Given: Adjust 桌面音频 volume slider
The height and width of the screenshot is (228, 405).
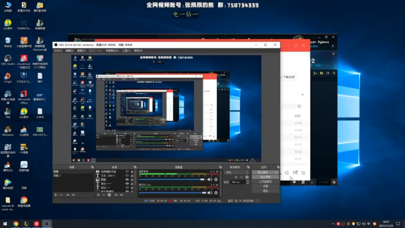Looking at the screenshot, I should [x=172, y=179].
